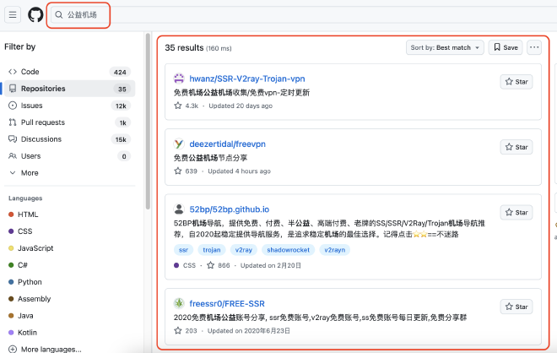This screenshot has height=353, width=557.
Task: Star 52bp/52bp.github.io repository
Action: pos(516,213)
